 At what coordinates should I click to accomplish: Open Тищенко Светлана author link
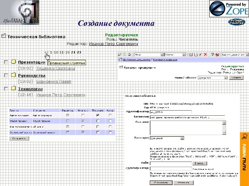coord(56,68)
